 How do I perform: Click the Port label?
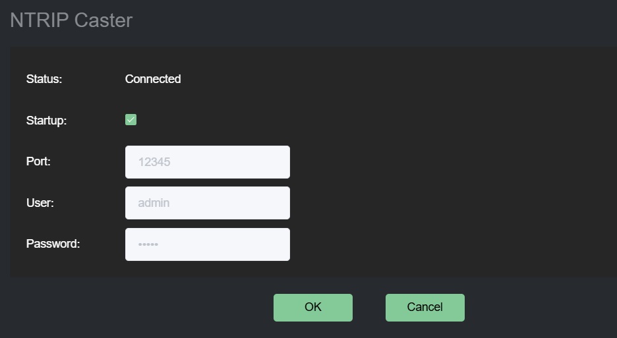38,161
